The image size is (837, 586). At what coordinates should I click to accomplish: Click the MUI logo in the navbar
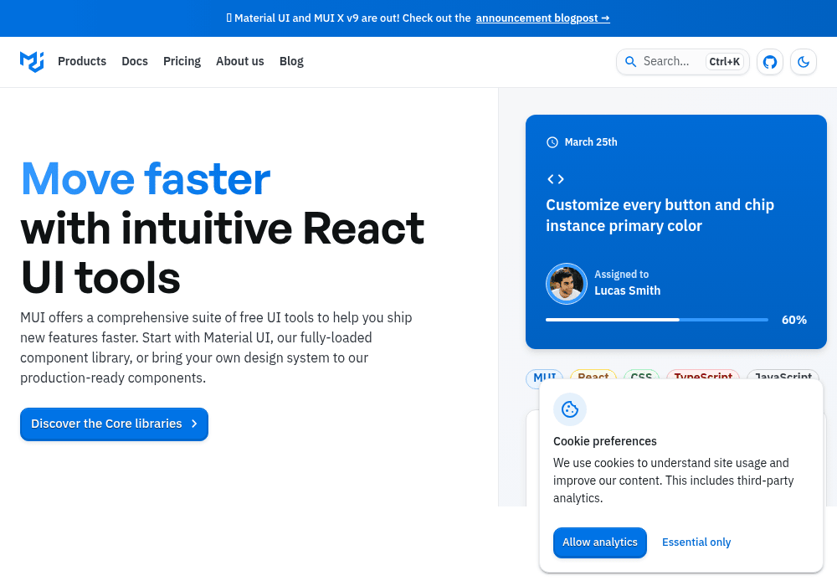(x=32, y=62)
